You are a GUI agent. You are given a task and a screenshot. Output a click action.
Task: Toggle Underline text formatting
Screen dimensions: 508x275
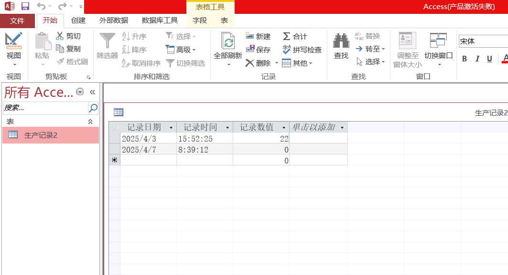click(x=489, y=59)
